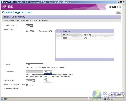Click the scrollbar down arrow
The height and width of the screenshot is (101, 126).
point(124,96)
